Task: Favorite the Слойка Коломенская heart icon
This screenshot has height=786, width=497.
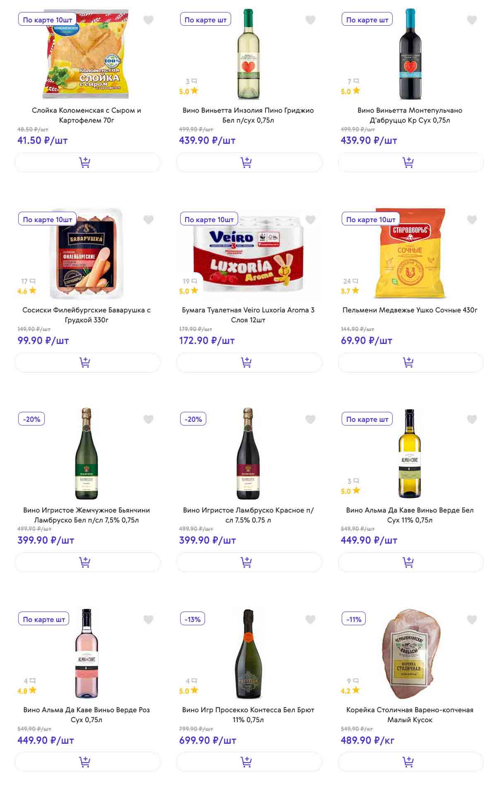Action: [x=148, y=20]
